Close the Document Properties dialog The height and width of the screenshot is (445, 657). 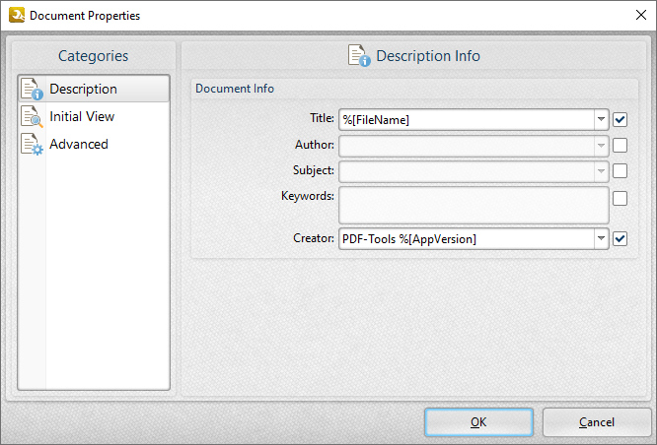(640, 15)
